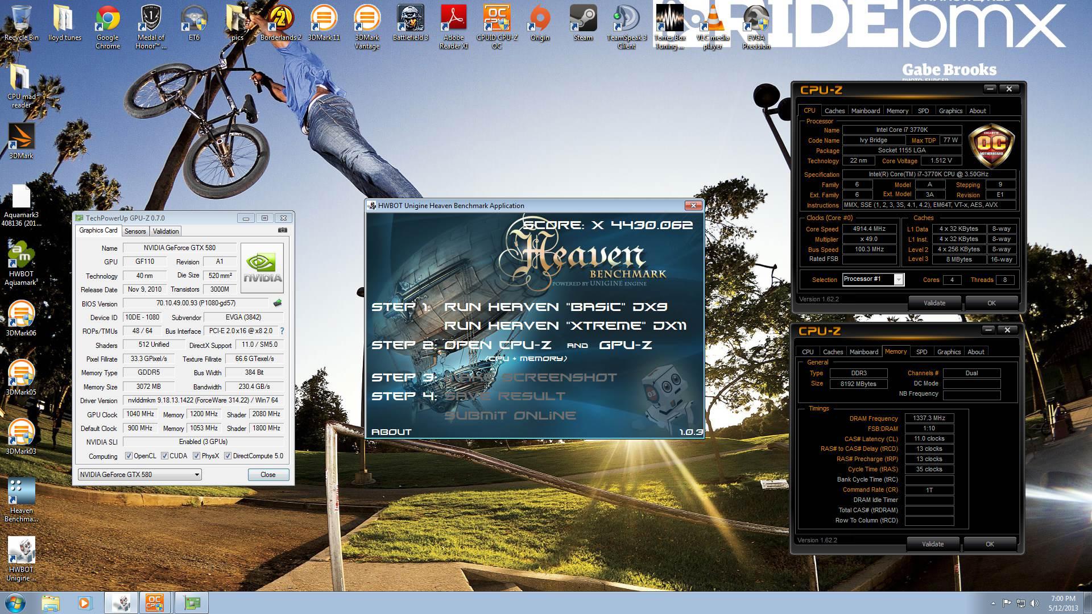Image resolution: width=1092 pixels, height=614 pixels.
Task: Click Submit Online in the Heaven app
Action: click(x=510, y=416)
